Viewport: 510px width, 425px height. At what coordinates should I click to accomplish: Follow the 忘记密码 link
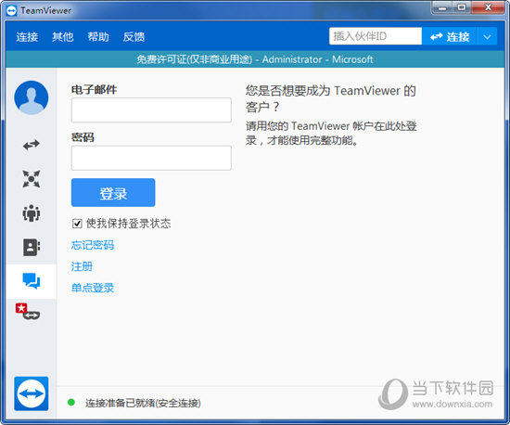point(93,245)
